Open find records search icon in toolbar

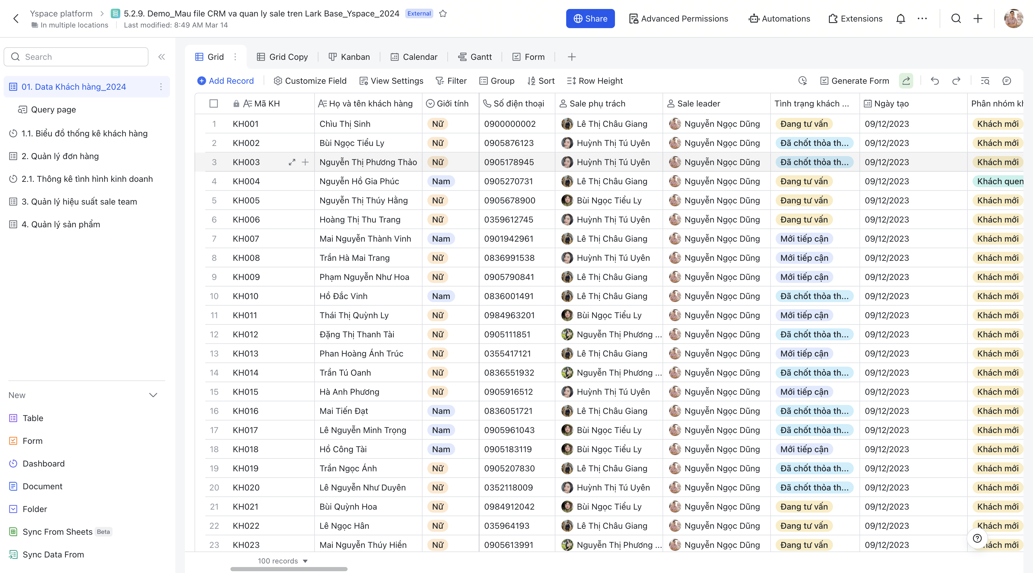click(985, 81)
